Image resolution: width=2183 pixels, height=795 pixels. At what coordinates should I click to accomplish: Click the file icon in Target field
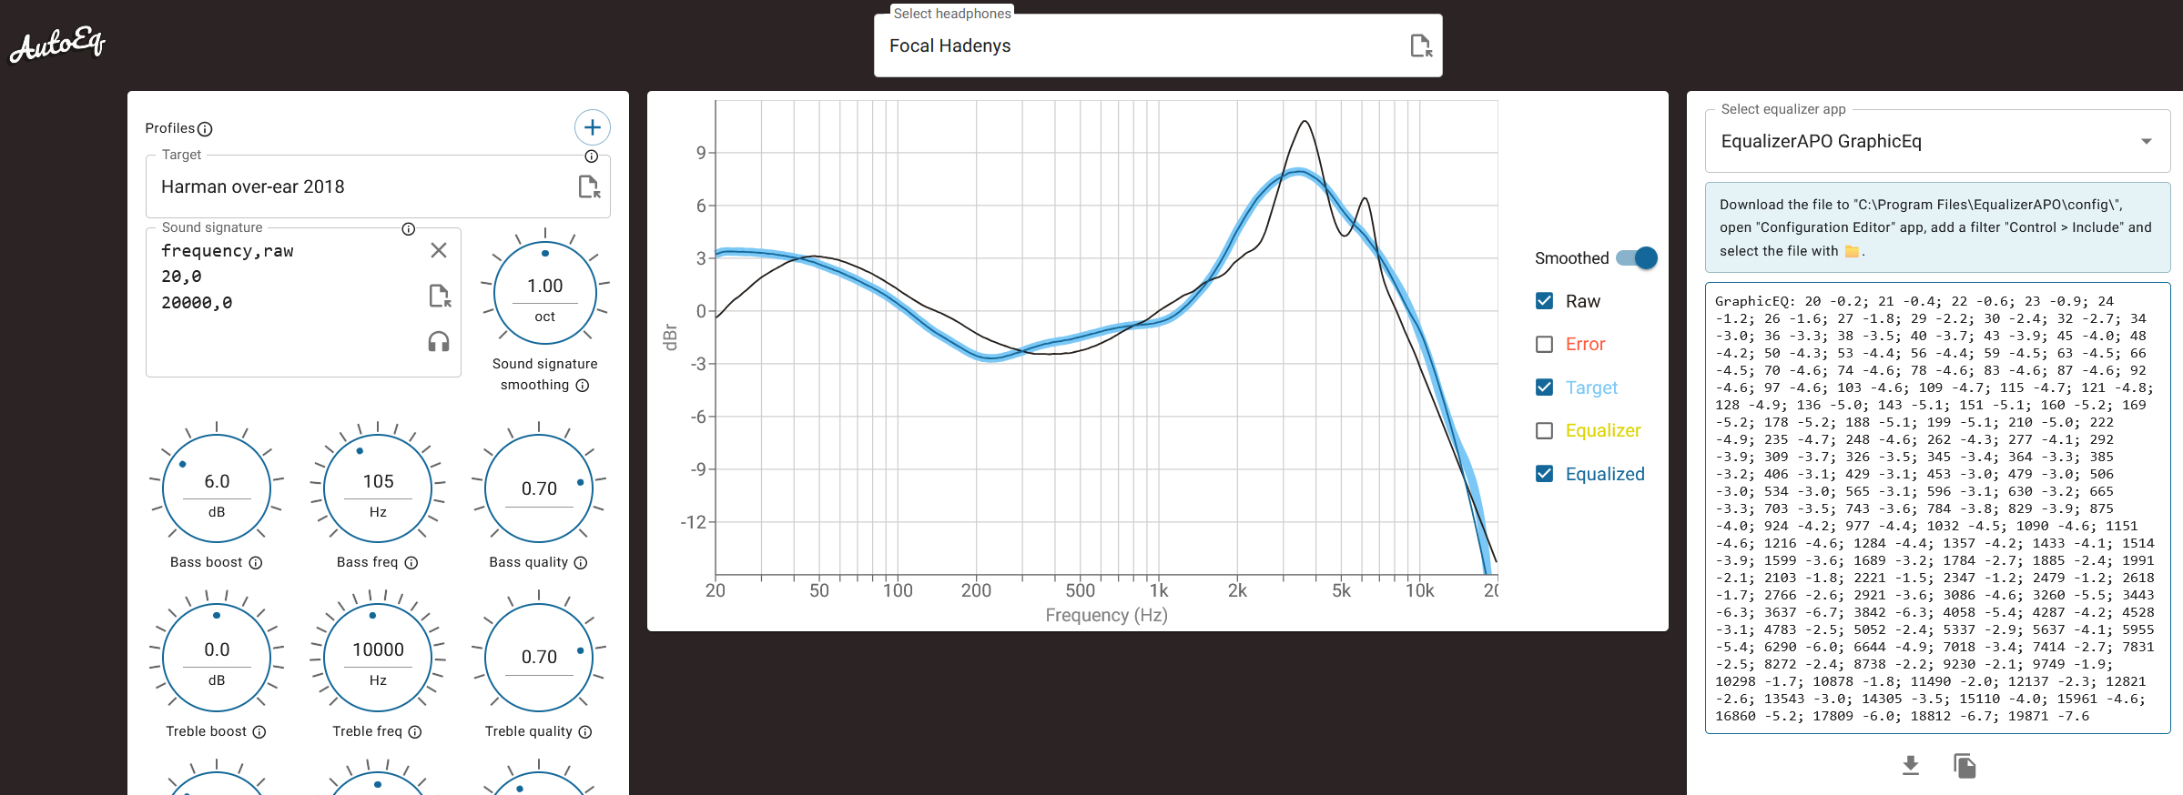(589, 186)
